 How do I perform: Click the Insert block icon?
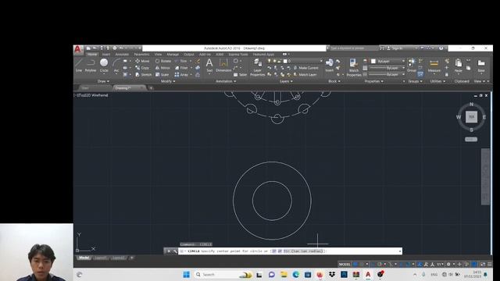pos(330,65)
